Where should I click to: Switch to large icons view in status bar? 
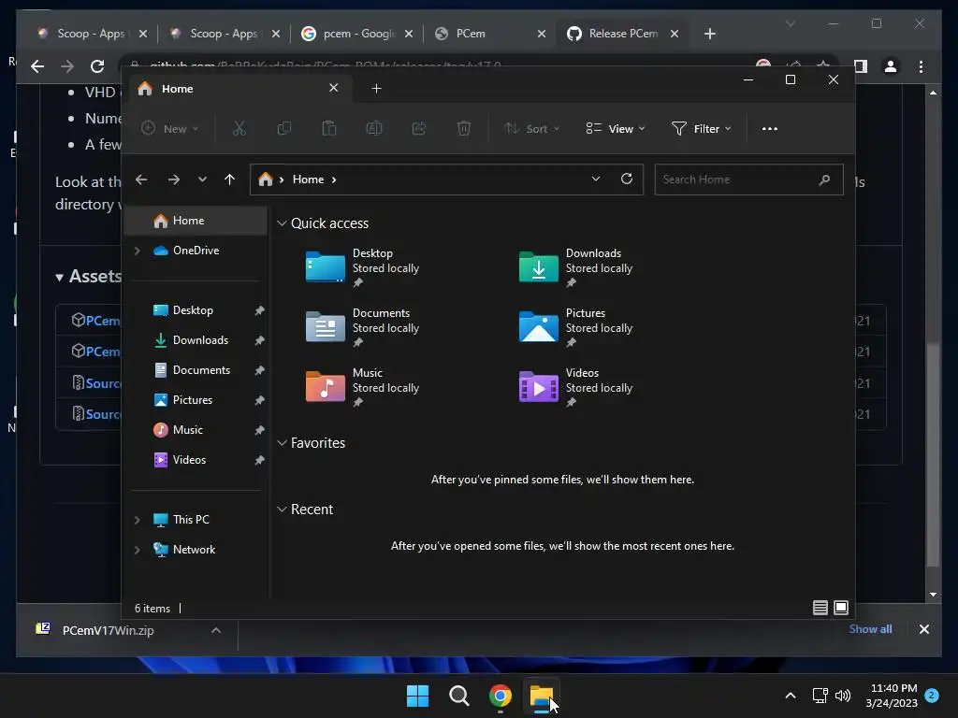[x=841, y=608]
